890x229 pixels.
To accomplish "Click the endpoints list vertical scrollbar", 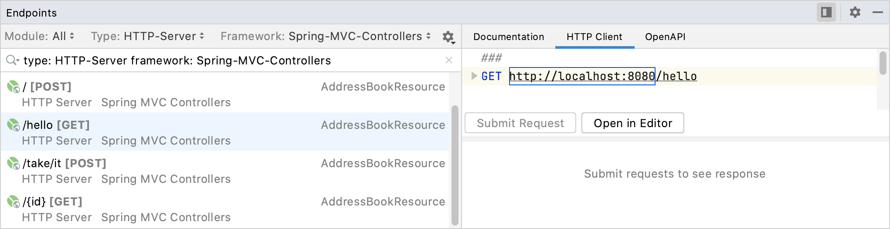I will pyautogui.click(x=455, y=165).
